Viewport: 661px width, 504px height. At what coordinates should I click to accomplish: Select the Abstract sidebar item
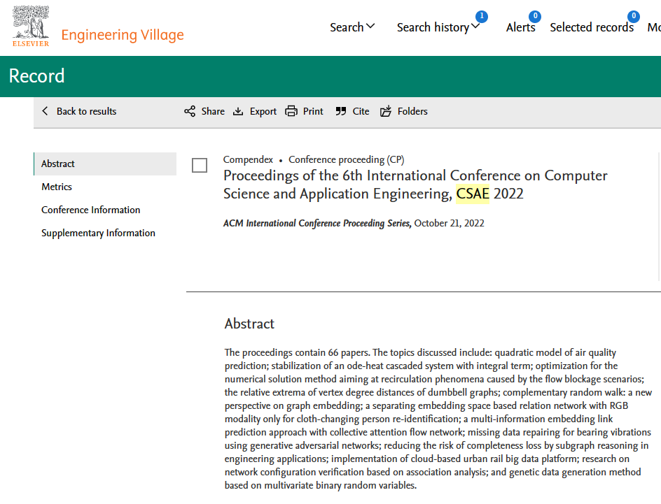tap(58, 164)
